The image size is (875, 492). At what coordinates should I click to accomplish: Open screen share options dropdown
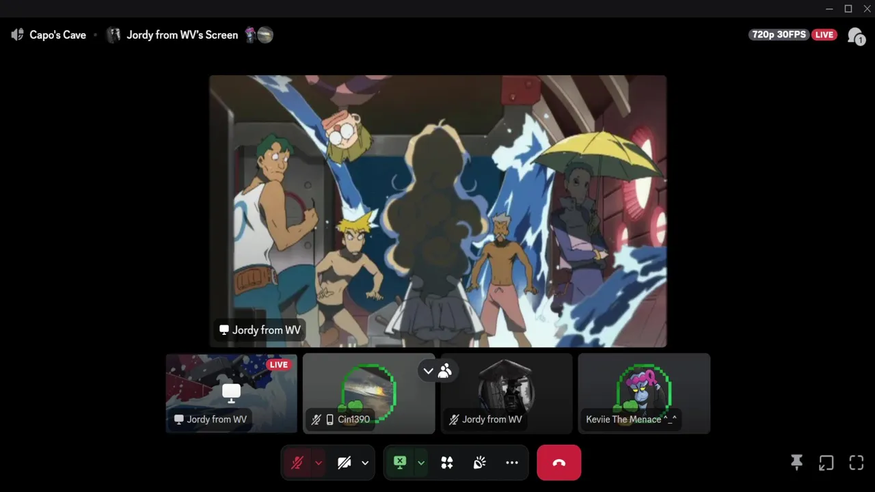(x=421, y=463)
